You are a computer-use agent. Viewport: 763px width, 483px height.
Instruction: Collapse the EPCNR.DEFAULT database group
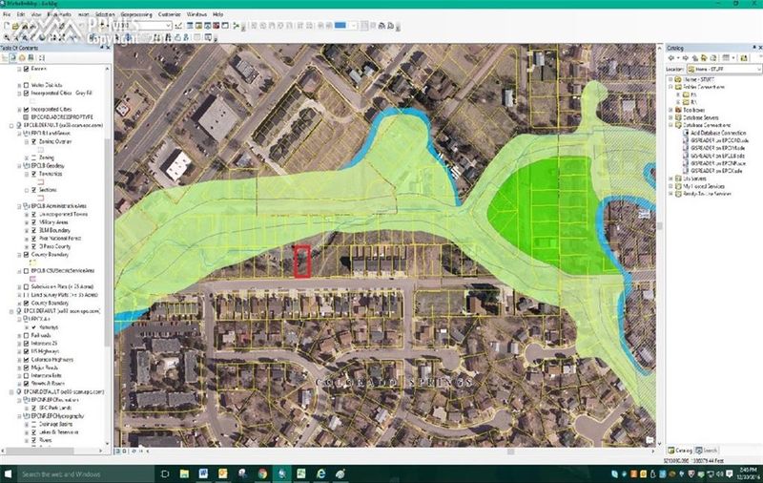pyautogui.click(x=11, y=391)
